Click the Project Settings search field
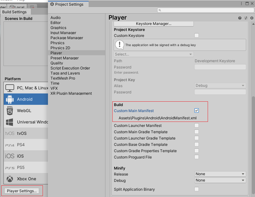The height and width of the screenshot is (197, 255). (x=205, y=10)
